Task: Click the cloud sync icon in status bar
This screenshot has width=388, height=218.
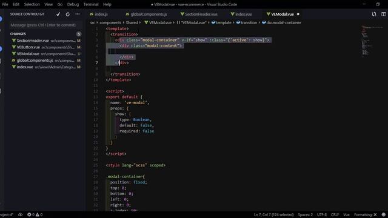Action: pyautogui.click(x=20, y=214)
